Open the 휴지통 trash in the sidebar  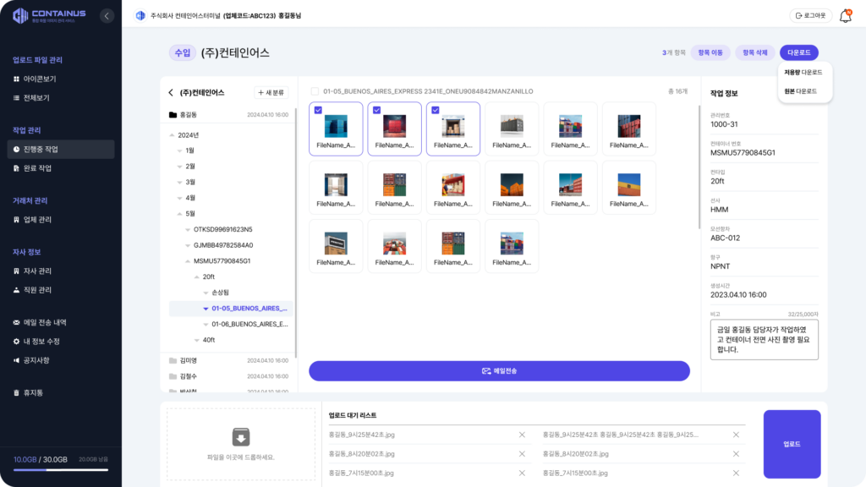[34, 392]
